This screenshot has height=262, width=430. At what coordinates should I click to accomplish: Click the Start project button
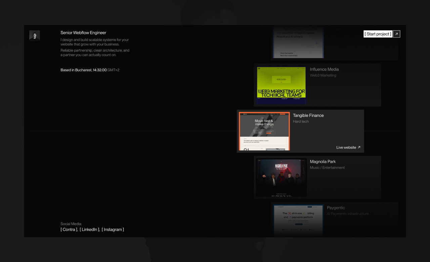378,34
